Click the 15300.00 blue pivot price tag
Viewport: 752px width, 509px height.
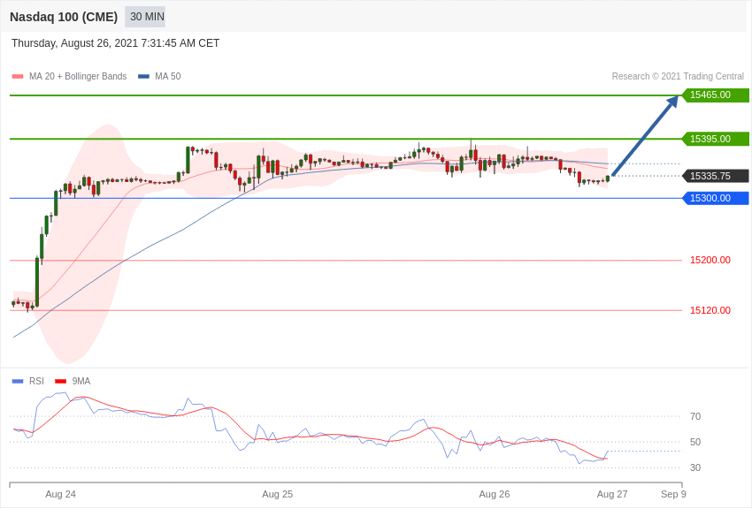pyautogui.click(x=715, y=198)
